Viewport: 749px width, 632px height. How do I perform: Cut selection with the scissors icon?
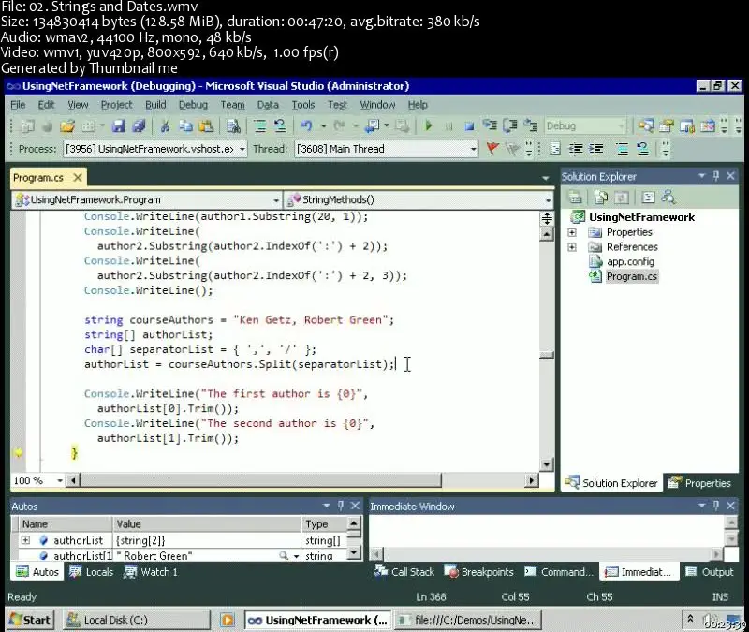(x=166, y=126)
